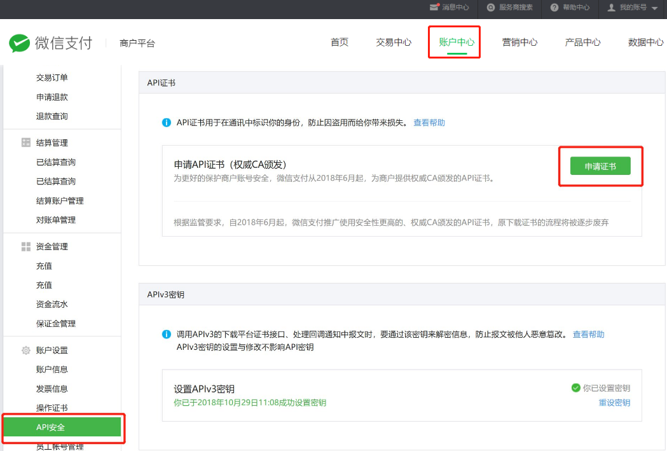Go to the 营销中心 tab

(519, 42)
